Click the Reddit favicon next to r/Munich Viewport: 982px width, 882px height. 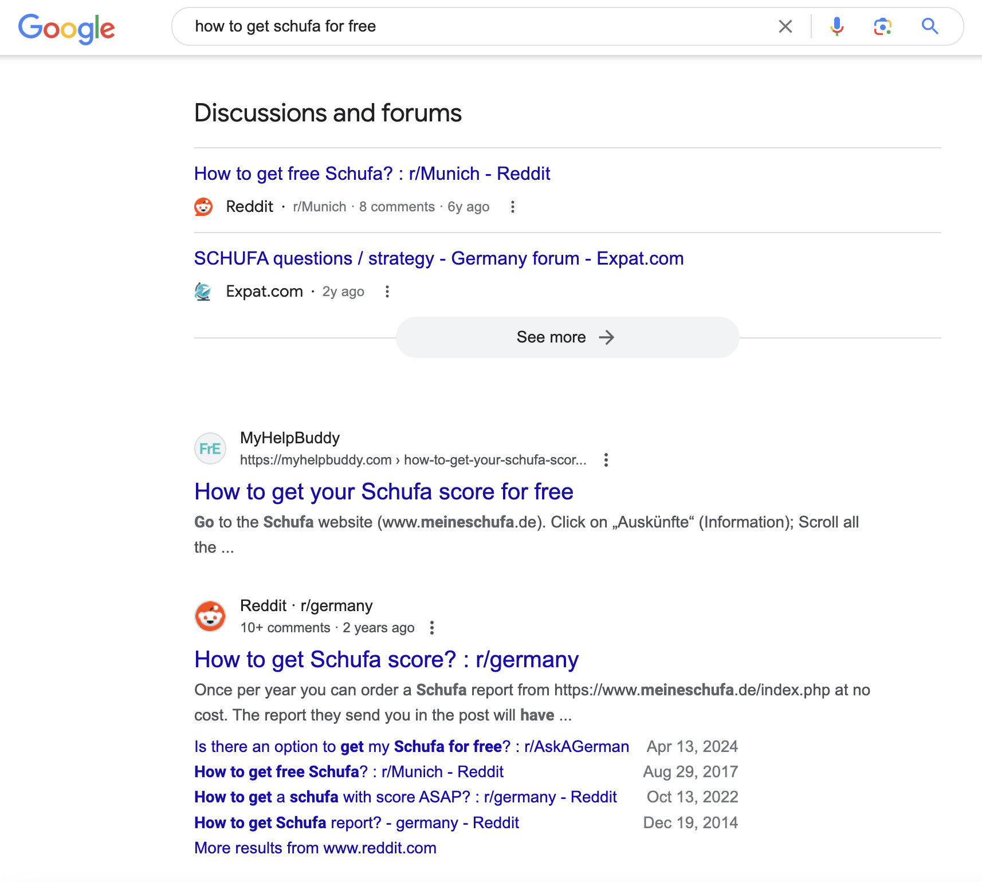203,206
